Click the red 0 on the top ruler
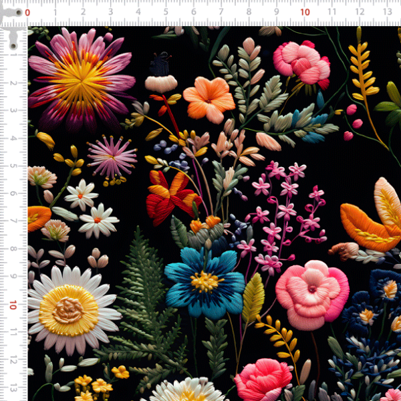 [27, 12]
